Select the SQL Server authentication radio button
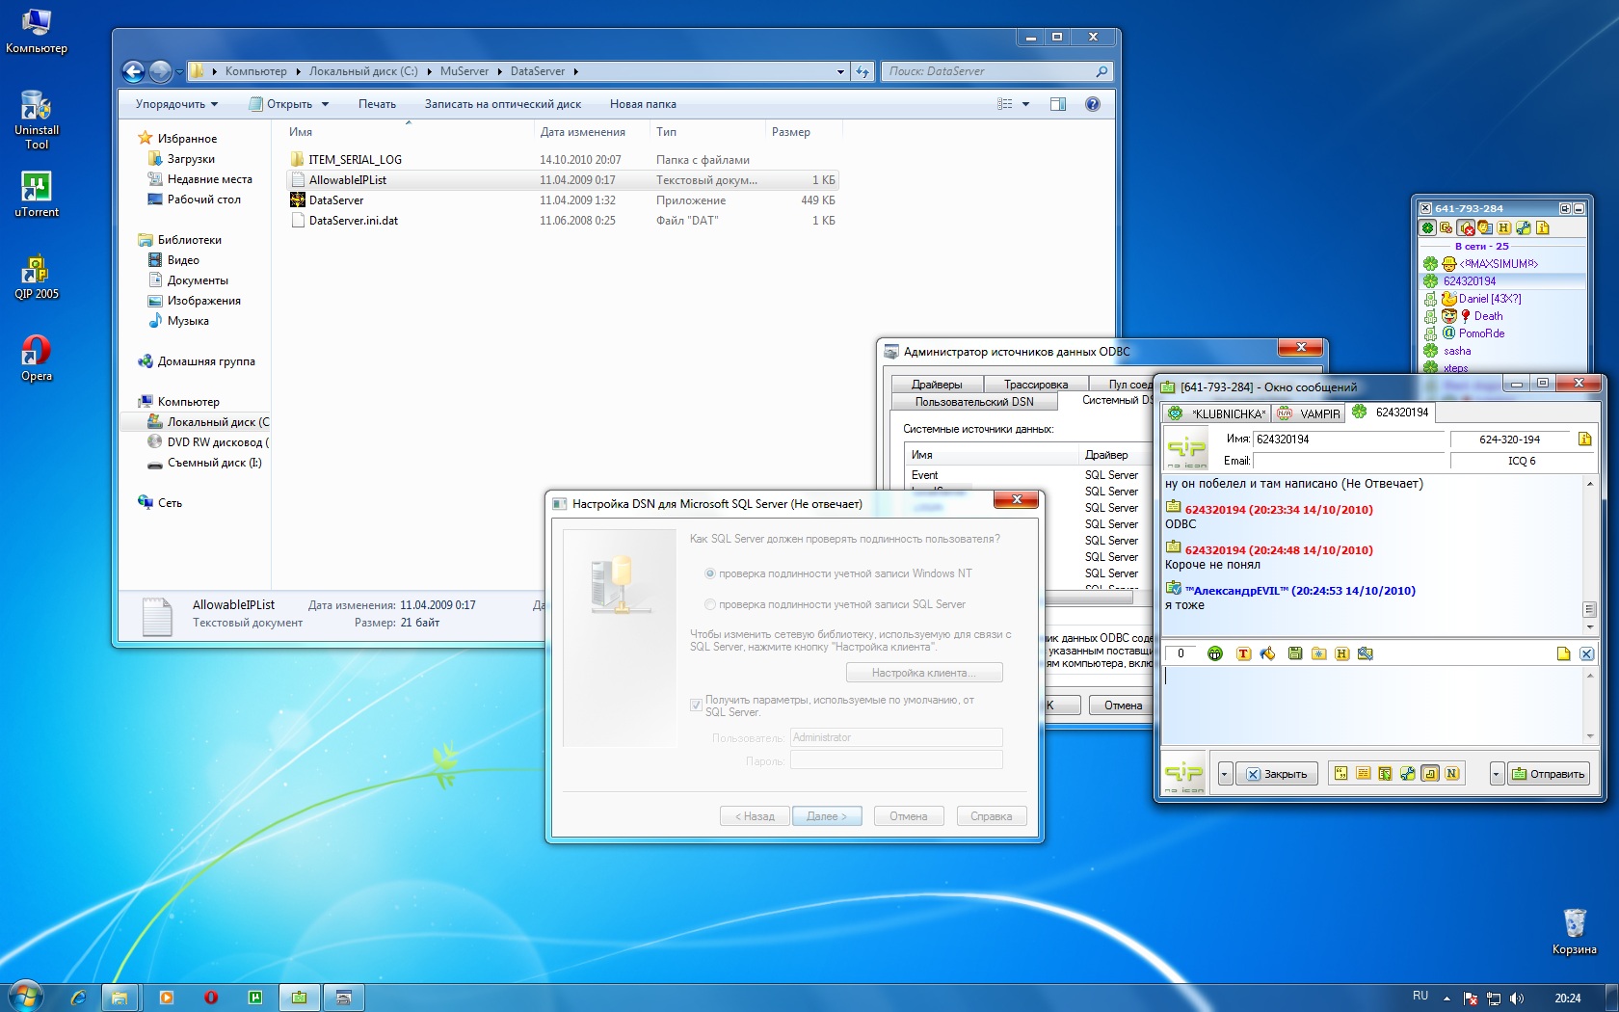The width and height of the screenshot is (1619, 1012). [710, 604]
